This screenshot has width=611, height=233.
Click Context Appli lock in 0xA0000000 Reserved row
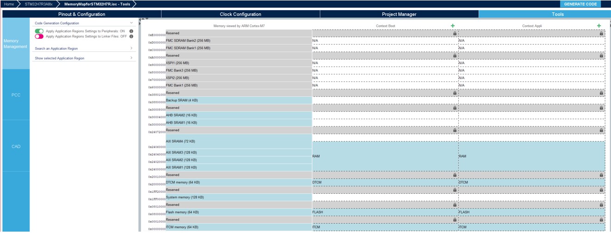coord(601,56)
